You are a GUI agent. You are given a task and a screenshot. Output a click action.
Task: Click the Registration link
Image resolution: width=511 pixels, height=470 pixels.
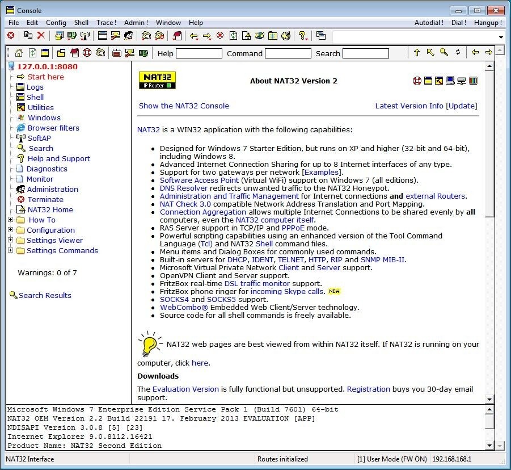368,389
